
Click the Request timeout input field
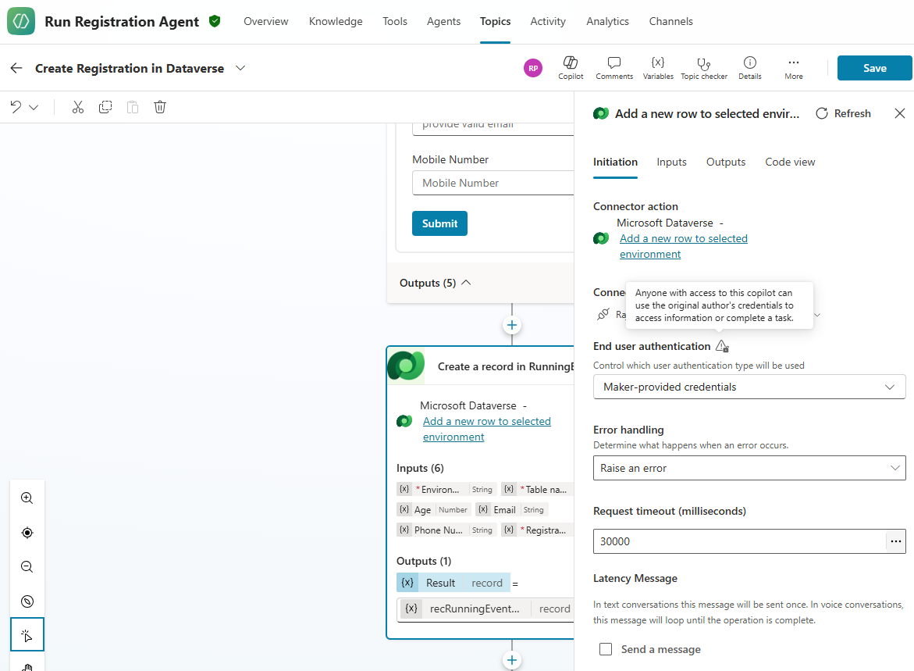pyautogui.click(x=738, y=541)
